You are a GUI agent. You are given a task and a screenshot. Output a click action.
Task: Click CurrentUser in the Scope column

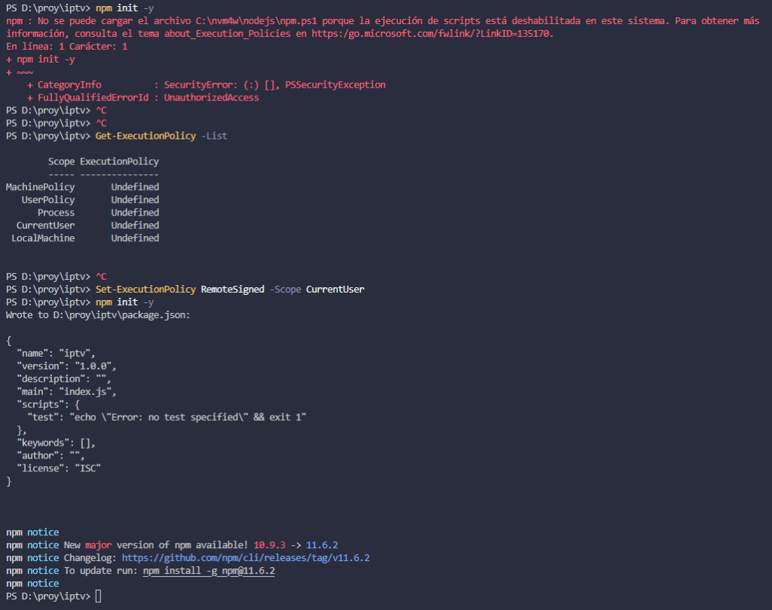tap(45, 225)
